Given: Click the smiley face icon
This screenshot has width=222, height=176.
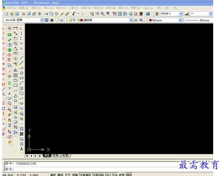Looking at the screenshot, I should [10, 142].
